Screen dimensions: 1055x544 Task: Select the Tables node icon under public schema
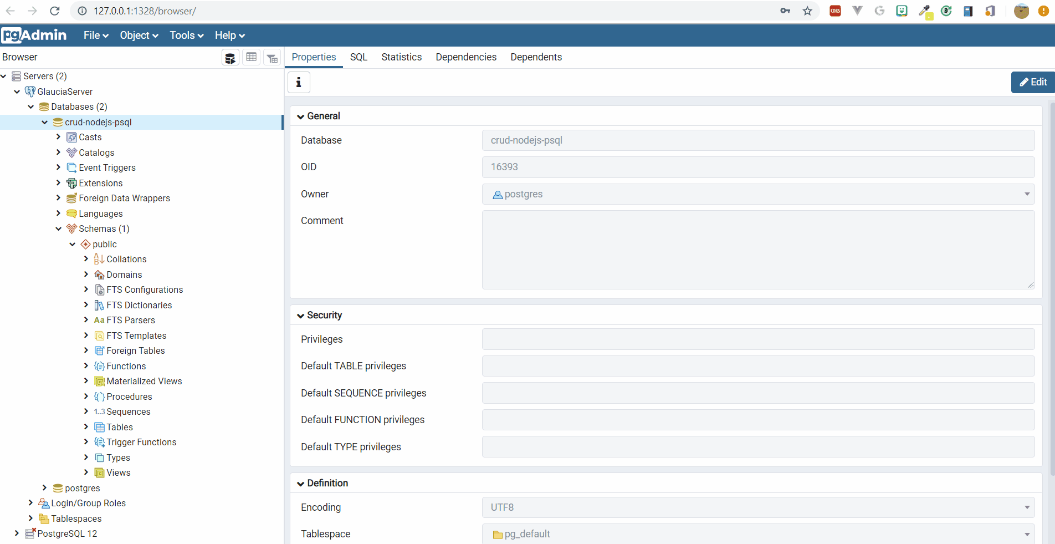[x=99, y=427]
